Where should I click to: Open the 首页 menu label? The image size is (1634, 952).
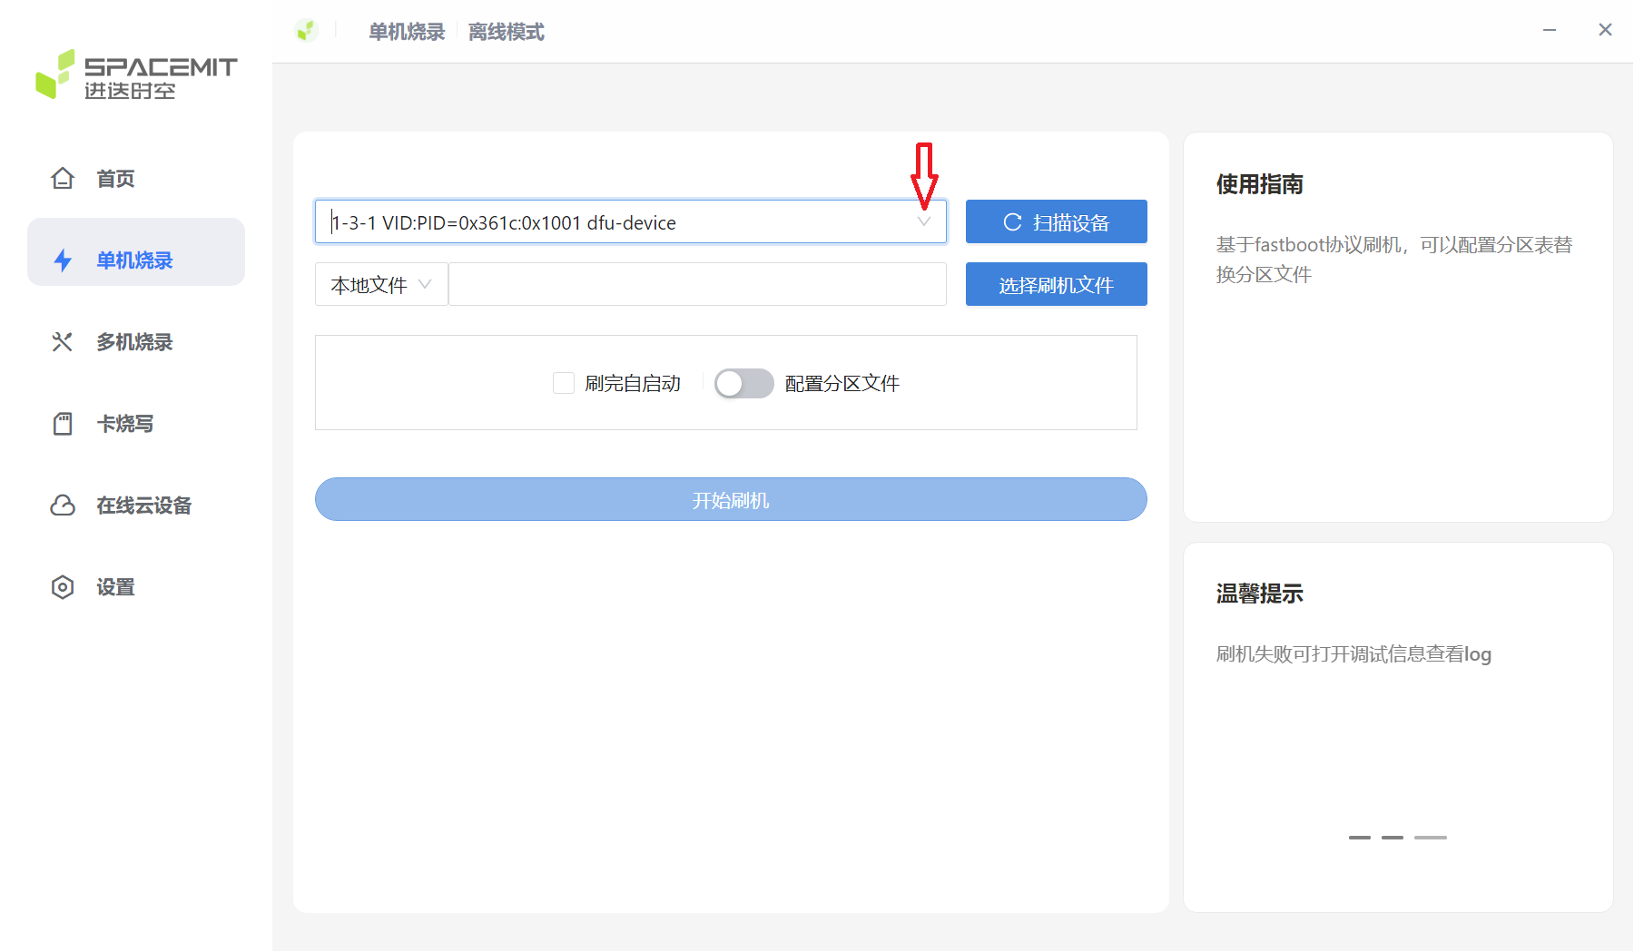pyautogui.click(x=115, y=179)
